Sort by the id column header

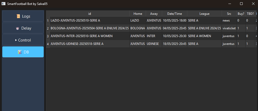[x=90, y=14]
